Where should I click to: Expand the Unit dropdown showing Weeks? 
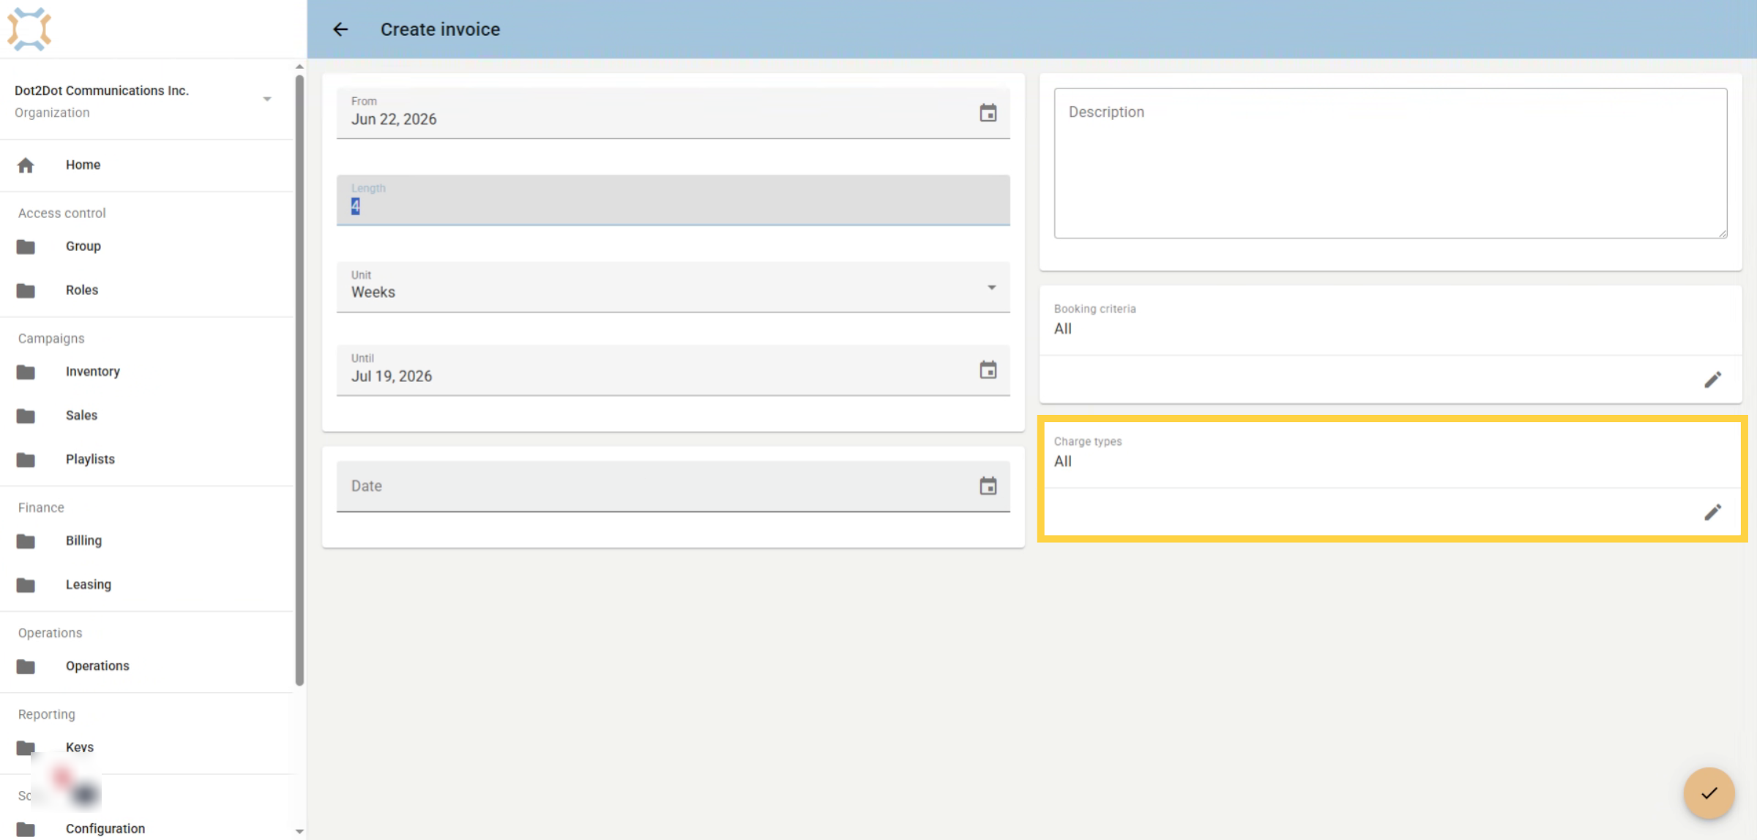[673, 287]
